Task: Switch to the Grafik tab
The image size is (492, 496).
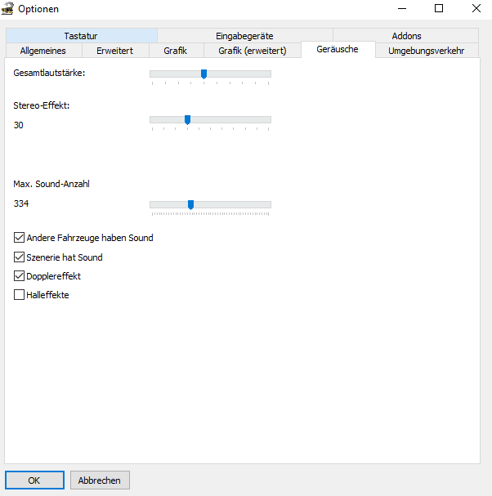Action: [x=174, y=51]
